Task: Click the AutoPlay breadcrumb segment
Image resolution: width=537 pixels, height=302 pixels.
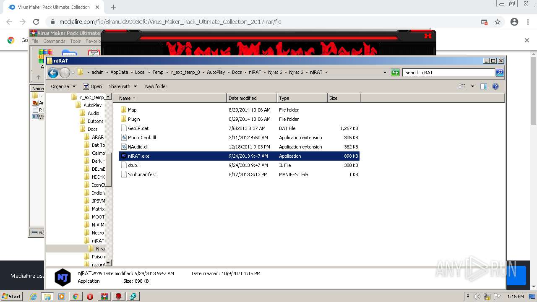Action: point(216,73)
